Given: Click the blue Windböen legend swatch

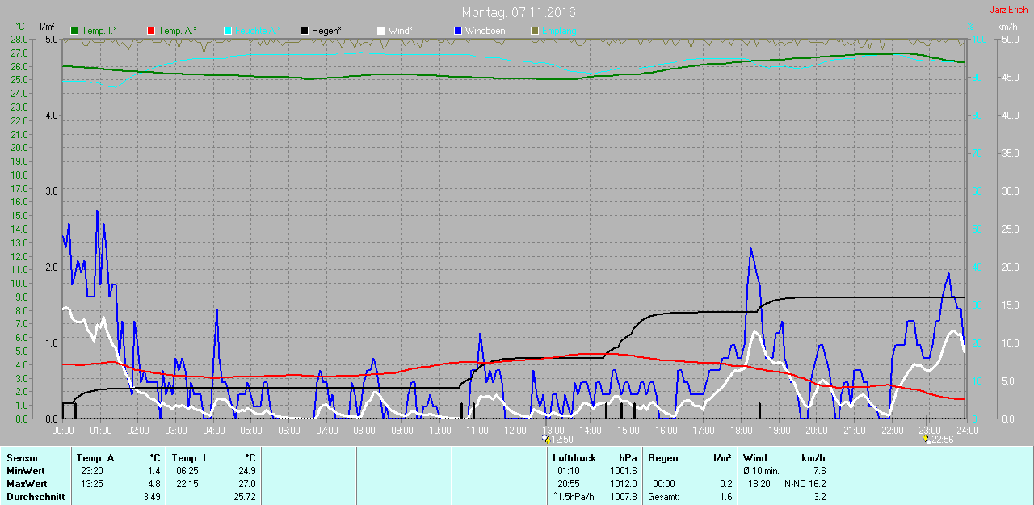Looking at the screenshot, I should pos(458,31).
